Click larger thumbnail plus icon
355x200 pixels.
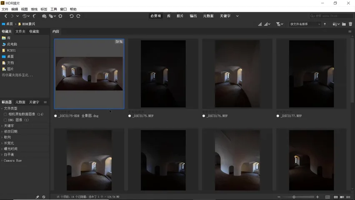[317, 197]
